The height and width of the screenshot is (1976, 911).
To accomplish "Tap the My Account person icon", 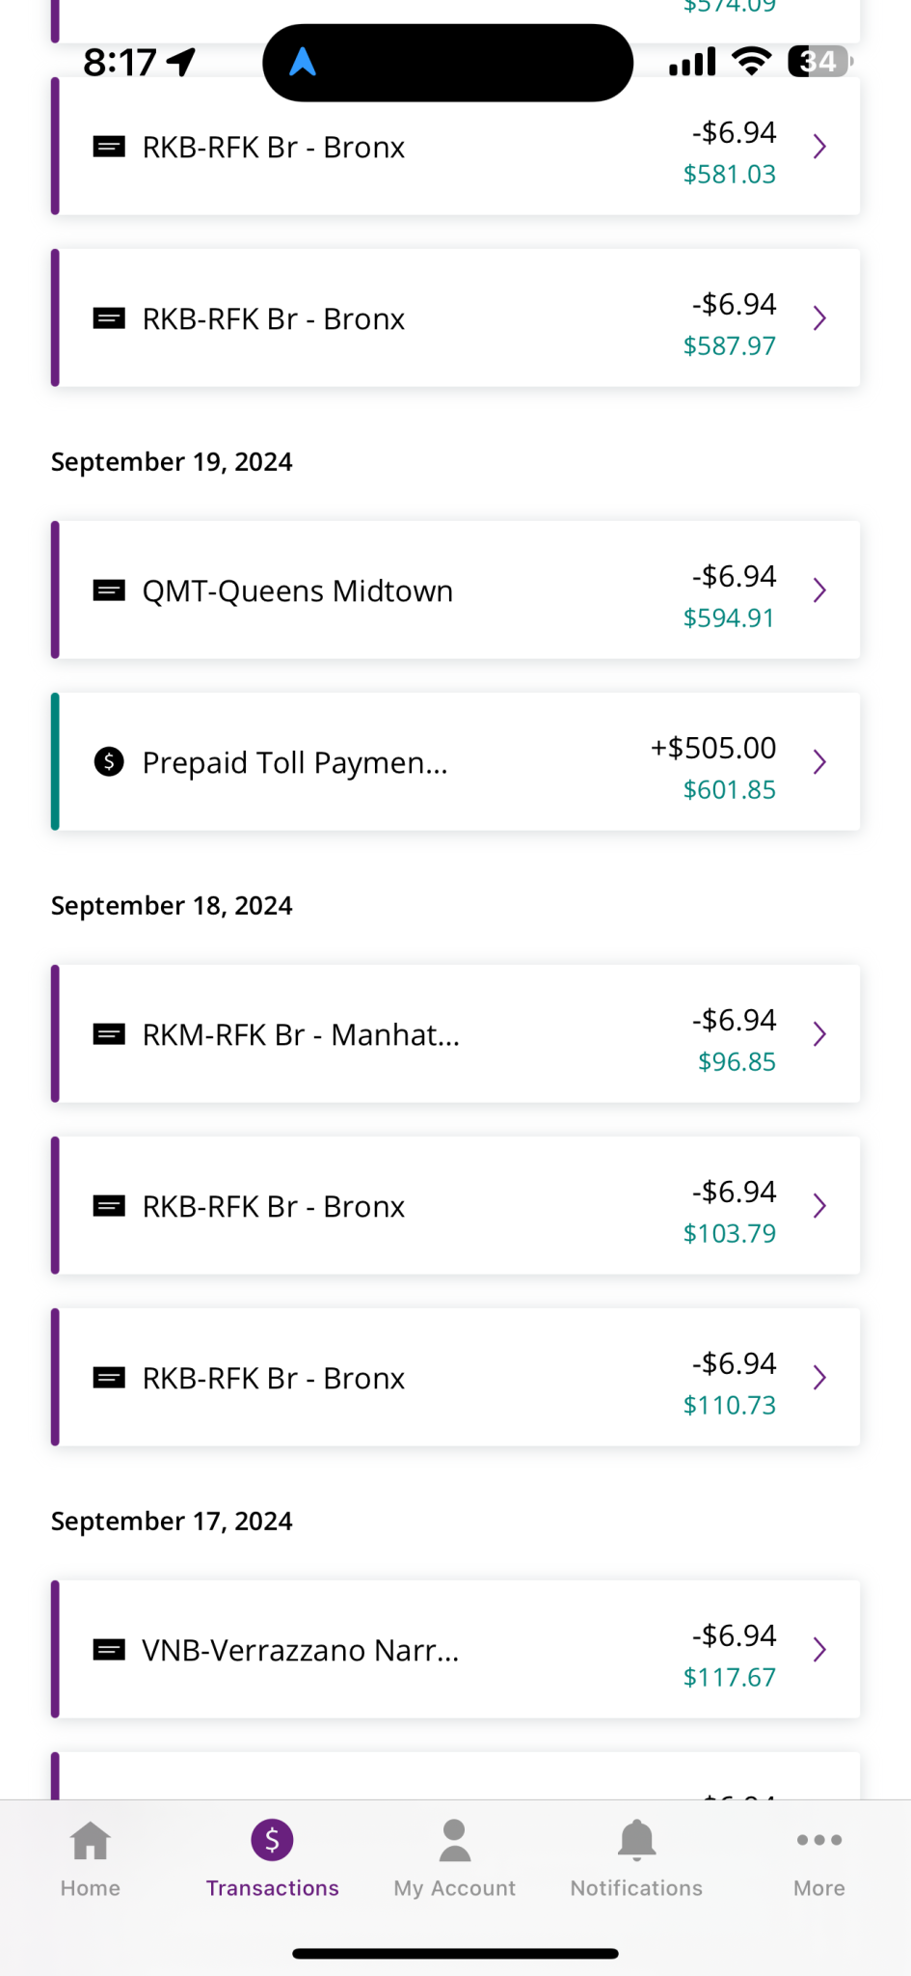I will [454, 1840].
